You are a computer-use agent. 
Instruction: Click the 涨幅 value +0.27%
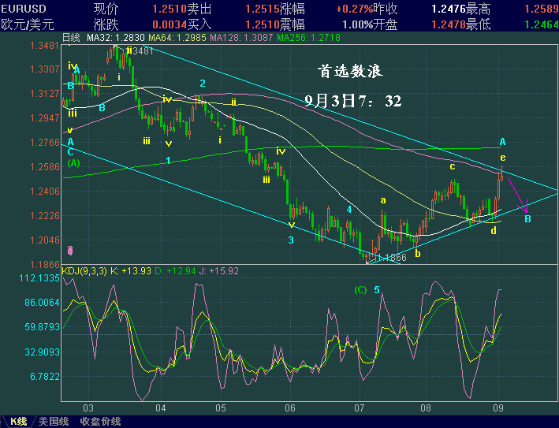[355, 9]
